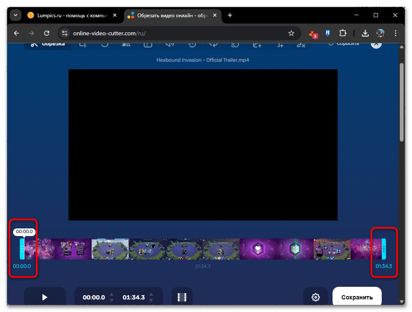Decrease the end time 01:34.3 with down arrow

coord(151,300)
